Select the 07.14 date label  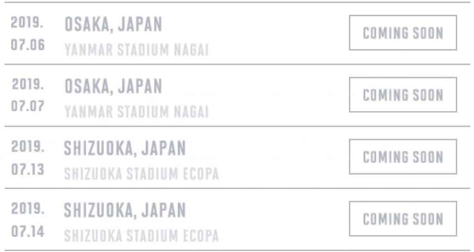(x=28, y=231)
